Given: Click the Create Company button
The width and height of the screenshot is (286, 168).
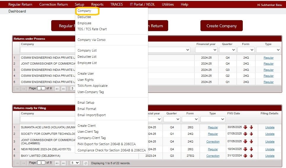Looking at the screenshot, I should click(x=221, y=26).
